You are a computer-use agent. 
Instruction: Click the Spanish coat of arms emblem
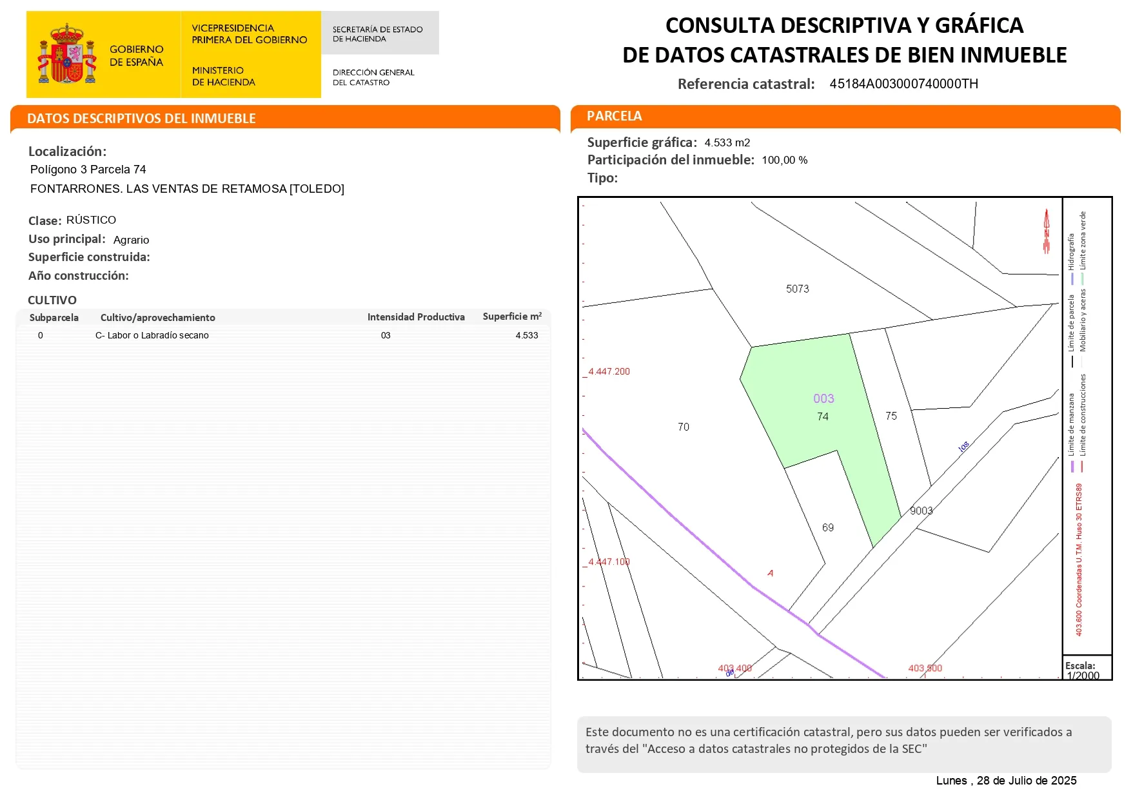click(x=66, y=54)
